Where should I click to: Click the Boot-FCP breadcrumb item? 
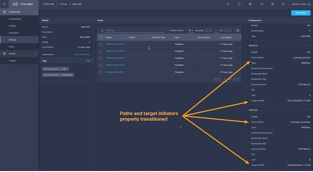click(x=77, y=4)
